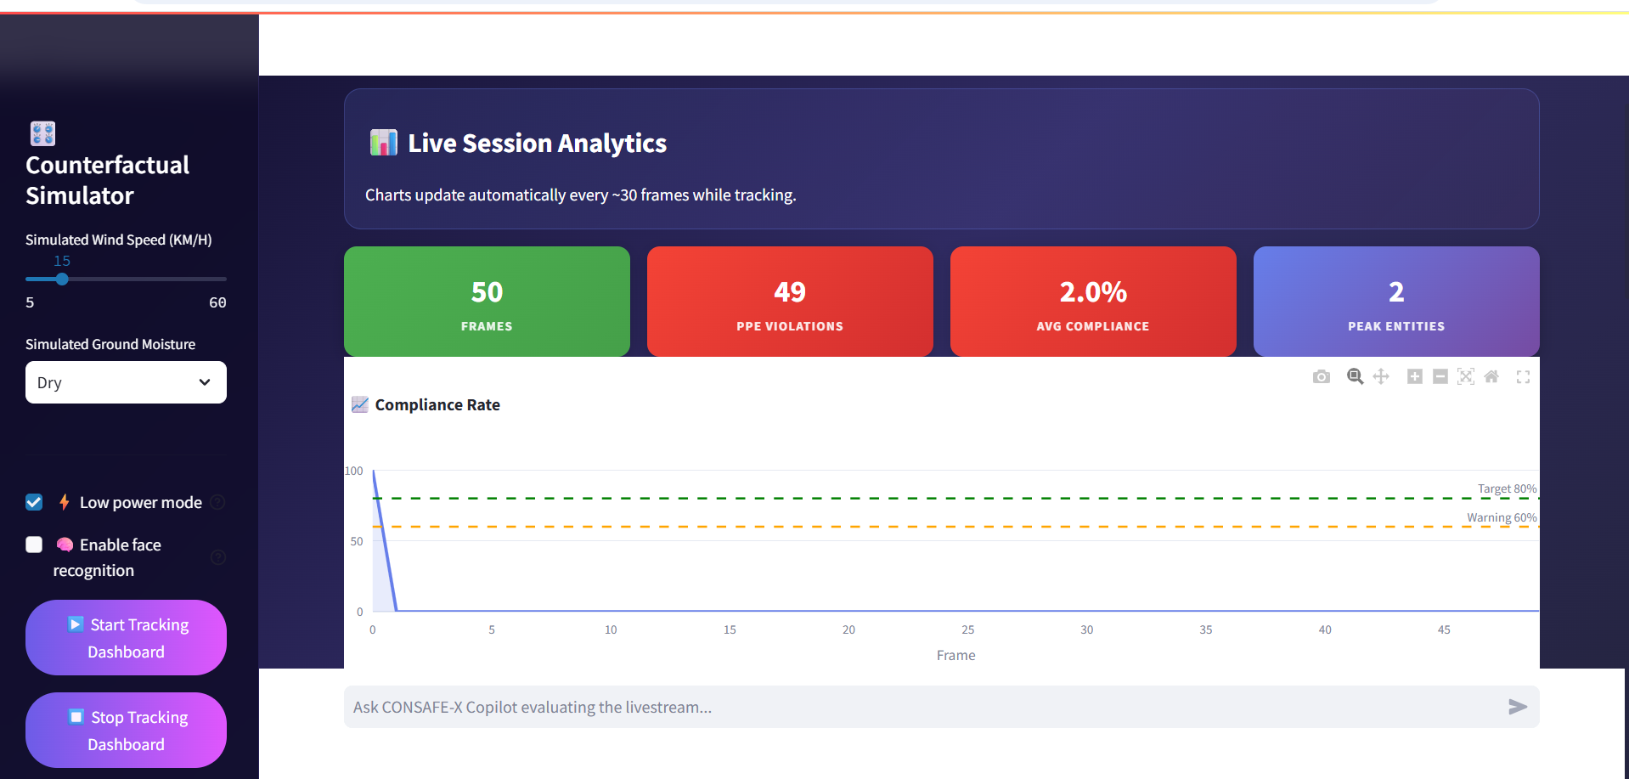
Task: Autoscale the Compliance Rate chart axes
Action: [1465, 376]
